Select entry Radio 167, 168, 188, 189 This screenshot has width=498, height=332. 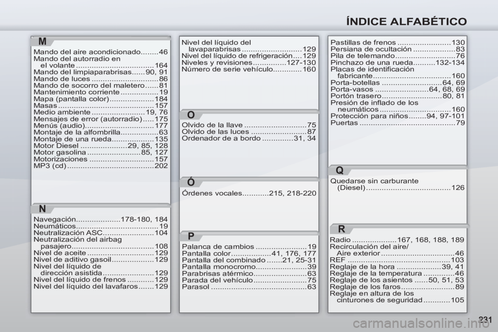coord(397,240)
